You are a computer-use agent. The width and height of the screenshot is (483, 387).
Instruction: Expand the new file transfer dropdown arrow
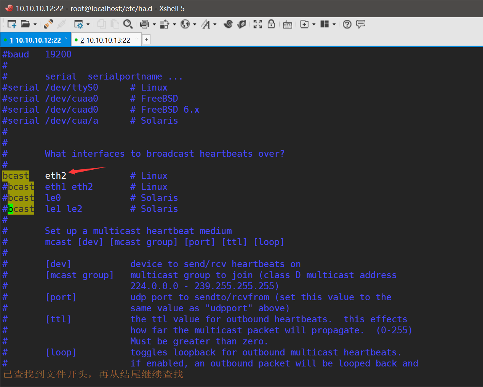[x=313, y=24]
